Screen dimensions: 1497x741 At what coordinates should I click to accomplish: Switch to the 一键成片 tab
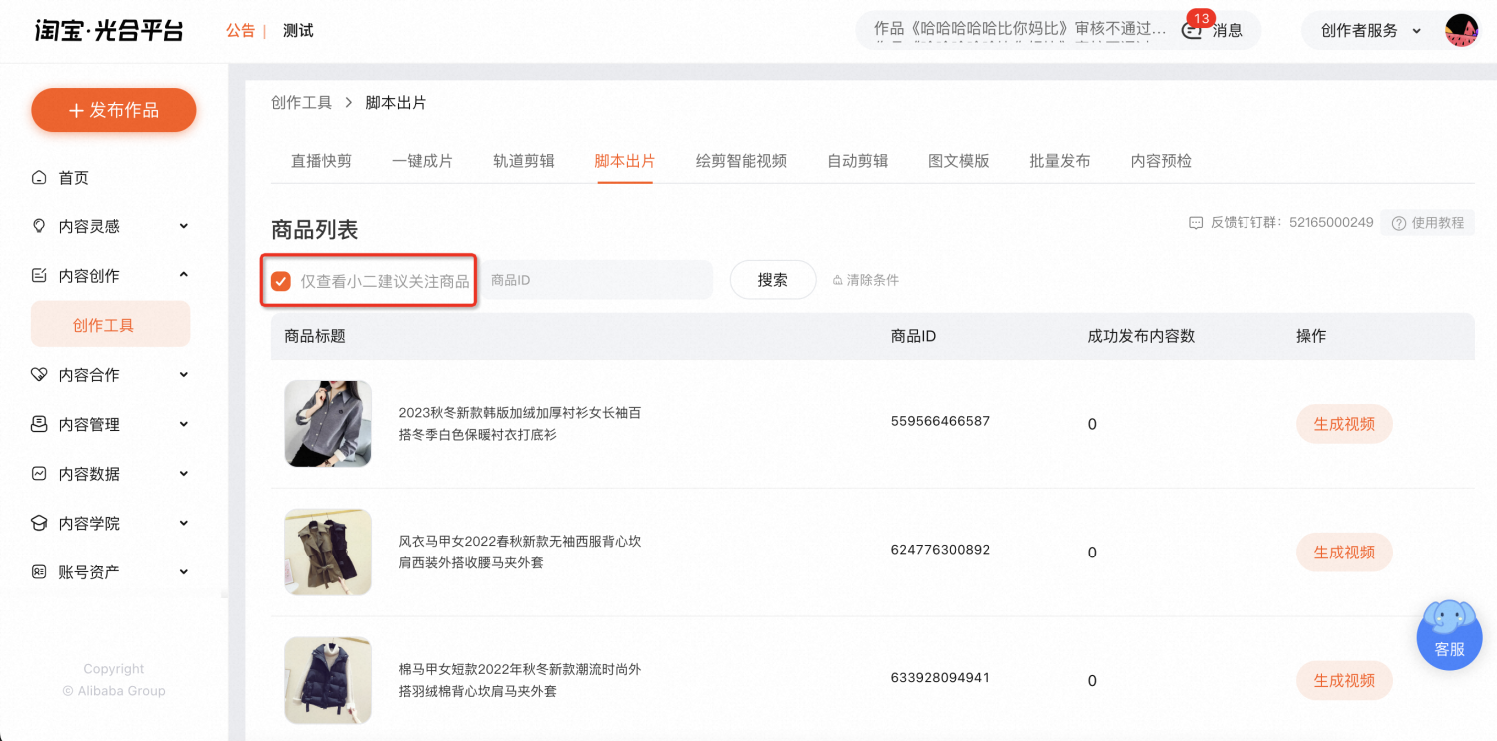pyautogui.click(x=422, y=161)
